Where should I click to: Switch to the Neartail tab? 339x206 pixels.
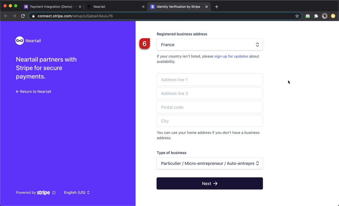tap(114, 7)
